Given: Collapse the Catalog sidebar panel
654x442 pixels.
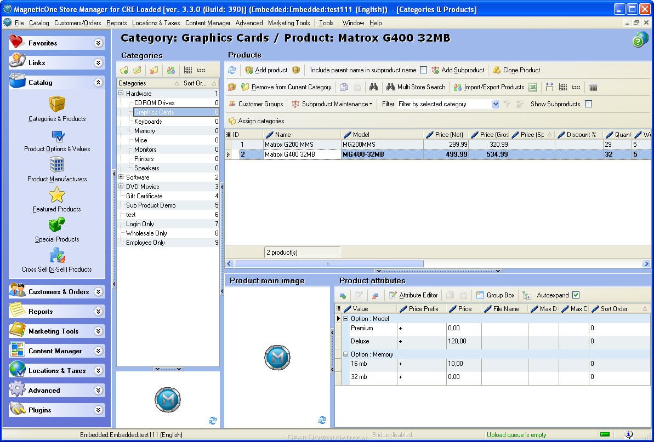Looking at the screenshot, I should click(x=99, y=83).
